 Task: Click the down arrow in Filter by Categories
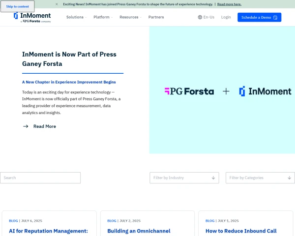[x=290, y=177]
